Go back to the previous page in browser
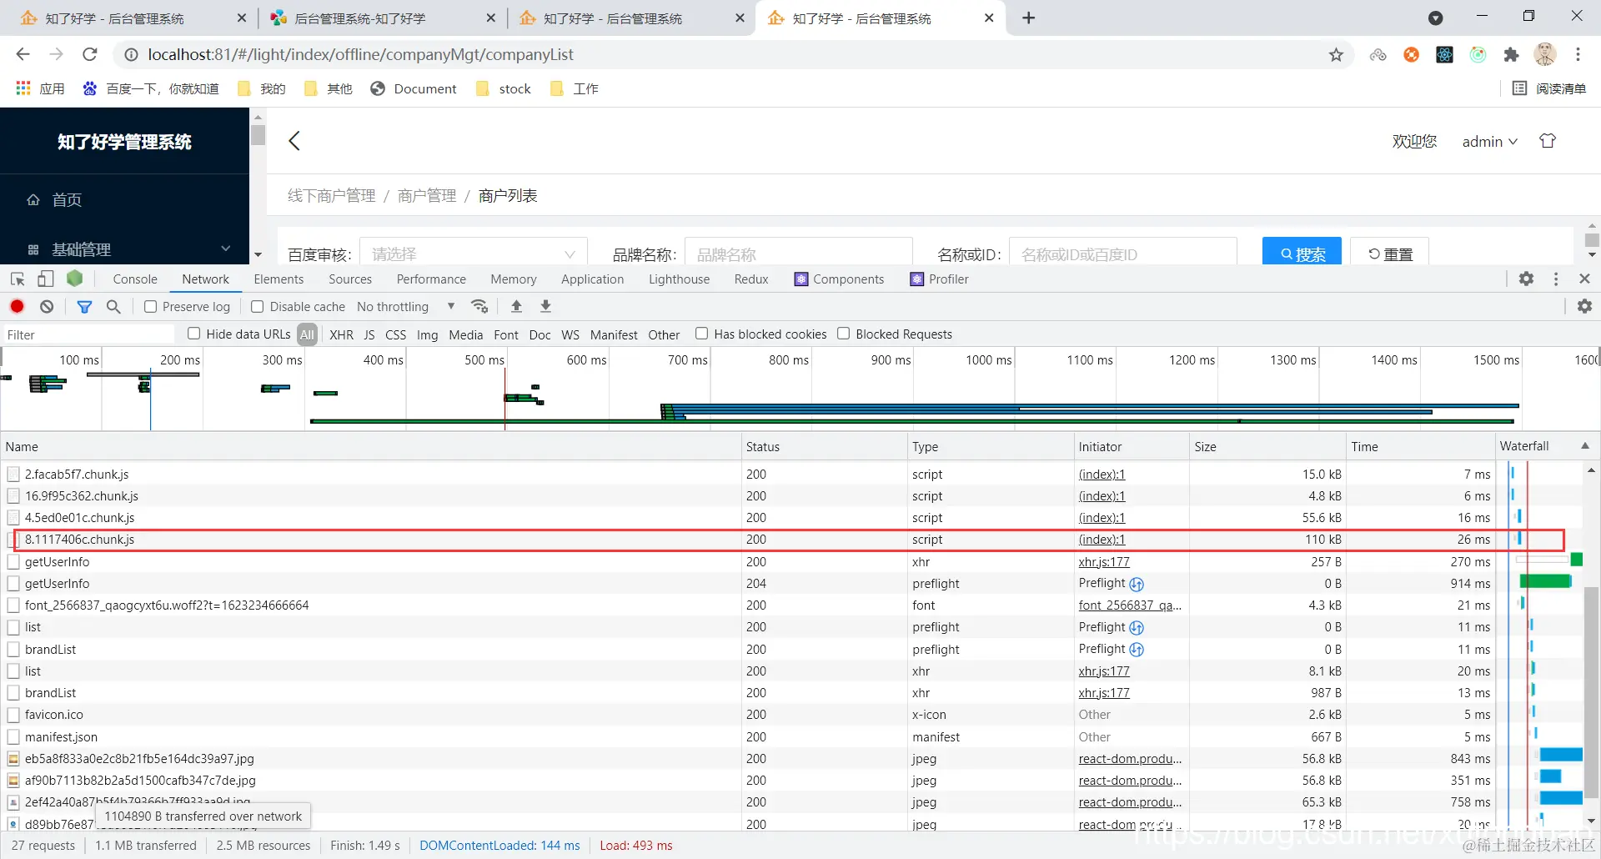 [23, 54]
